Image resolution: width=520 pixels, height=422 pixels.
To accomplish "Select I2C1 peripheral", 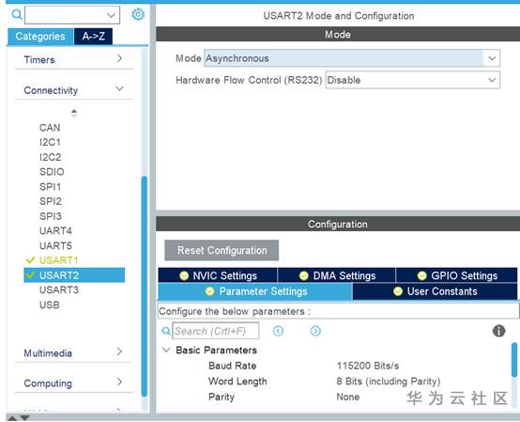I will tap(50, 142).
